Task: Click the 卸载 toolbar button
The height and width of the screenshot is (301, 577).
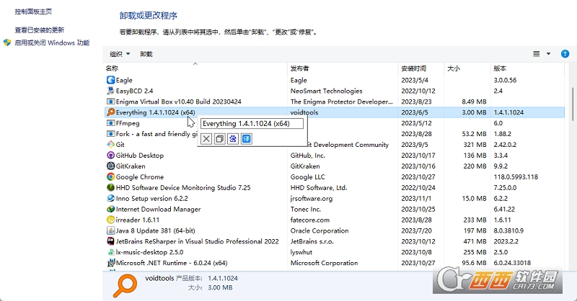Action: tap(146, 54)
